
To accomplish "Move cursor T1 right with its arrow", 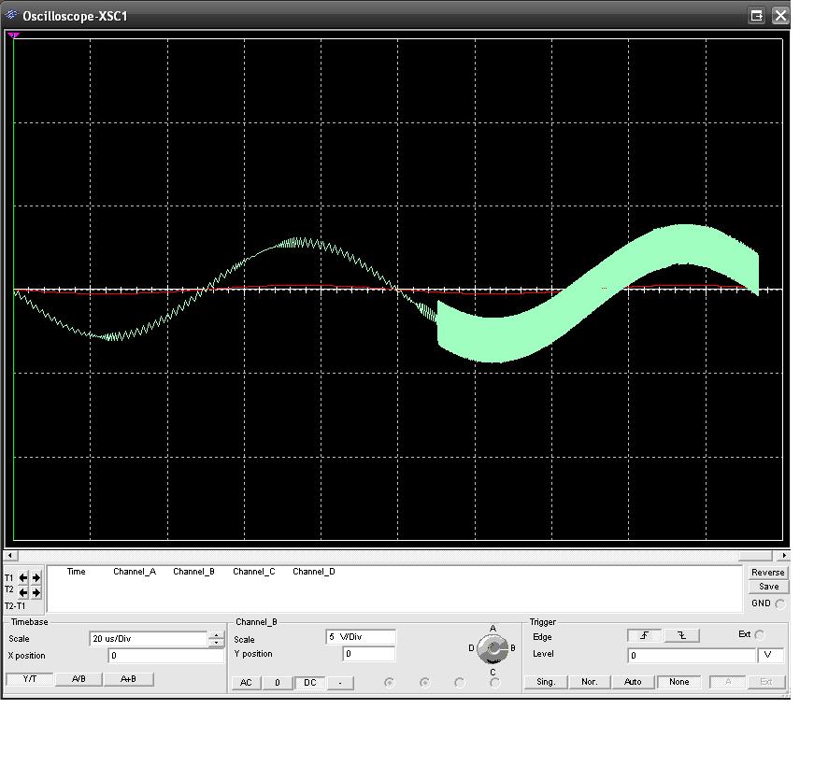I will click(36, 577).
